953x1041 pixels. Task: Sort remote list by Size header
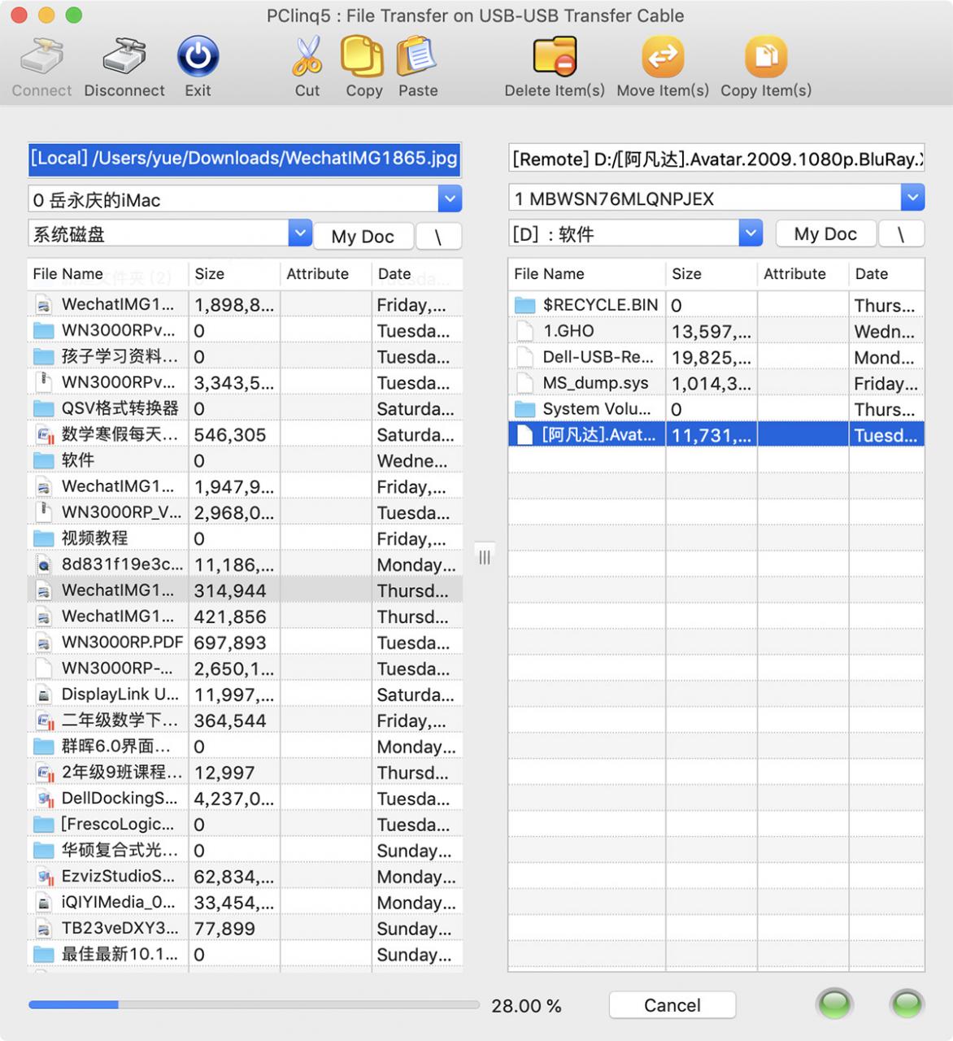[711, 274]
